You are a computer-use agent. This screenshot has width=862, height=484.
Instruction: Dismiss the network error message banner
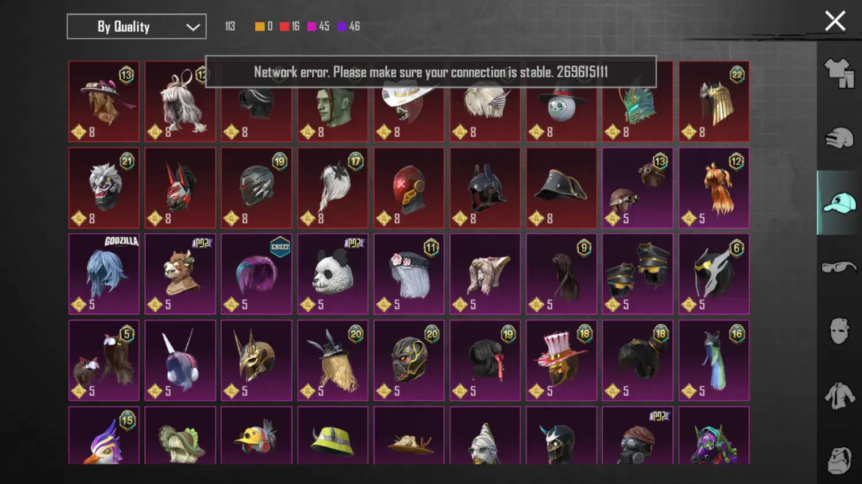click(430, 72)
